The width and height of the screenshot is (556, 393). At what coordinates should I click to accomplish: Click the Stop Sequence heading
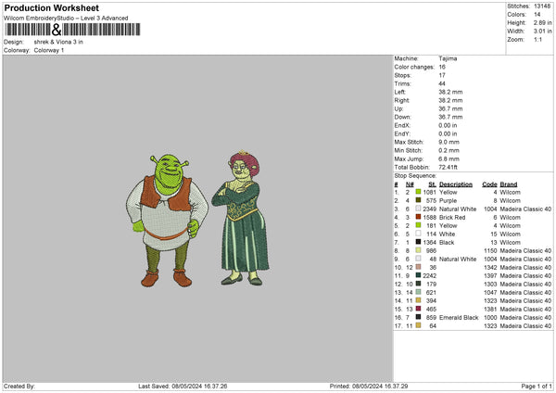pyautogui.click(x=414, y=174)
